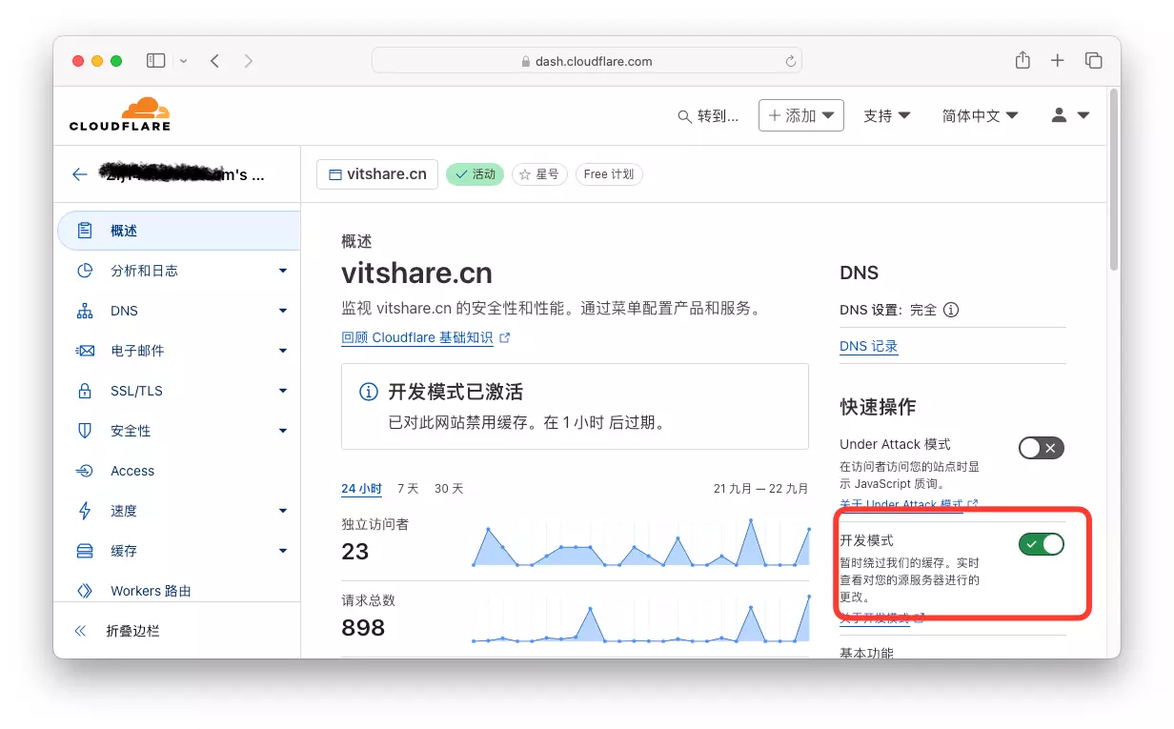The image size is (1174, 729).
Task: Select the 24 小时 time range tab
Action: pos(361,489)
